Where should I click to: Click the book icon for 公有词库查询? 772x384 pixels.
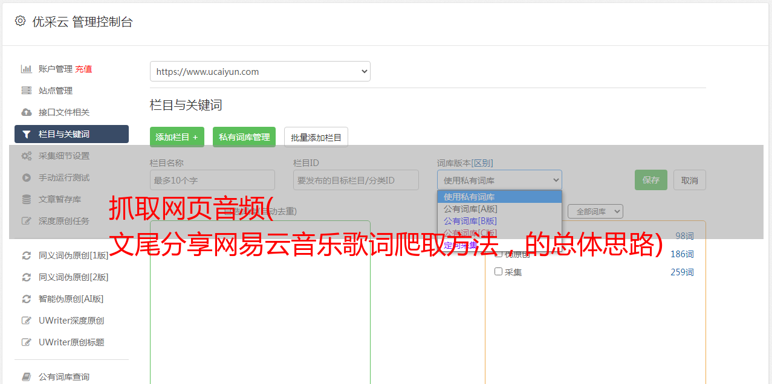pos(27,377)
